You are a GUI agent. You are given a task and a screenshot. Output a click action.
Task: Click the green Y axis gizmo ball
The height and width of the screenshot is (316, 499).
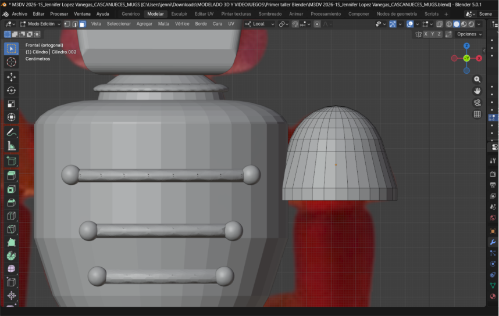(x=466, y=58)
